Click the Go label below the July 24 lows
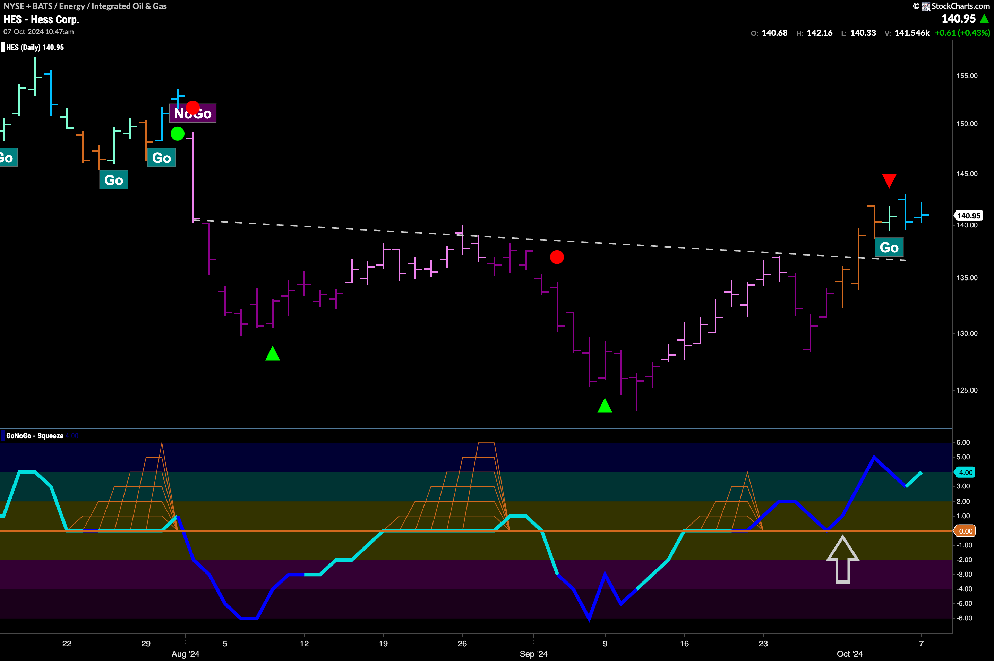 click(x=114, y=180)
